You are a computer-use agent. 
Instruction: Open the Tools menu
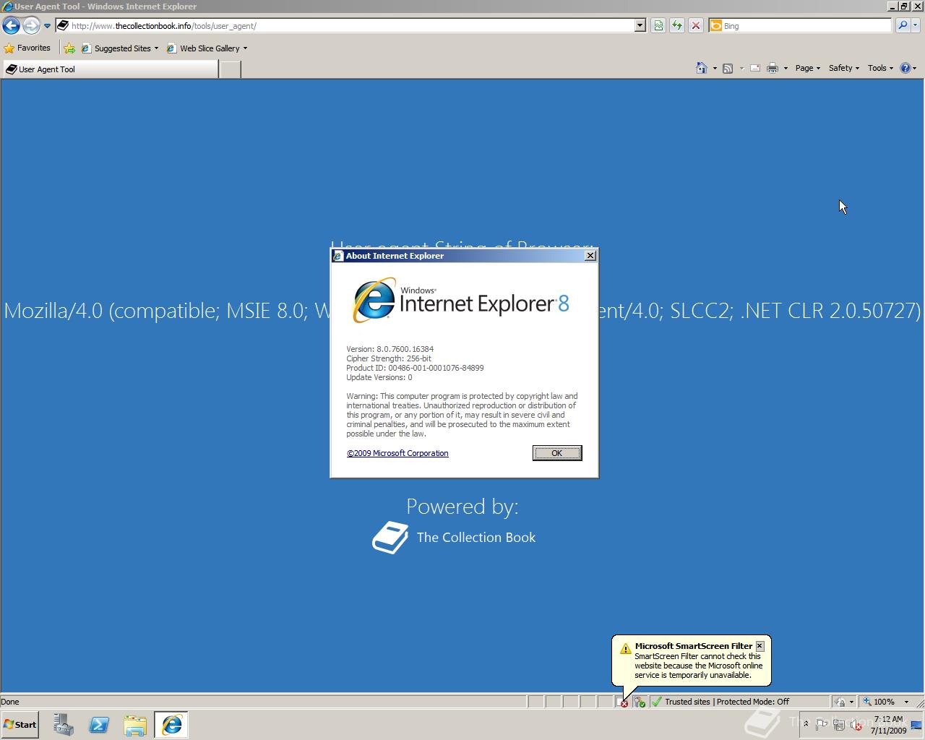(x=880, y=68)
